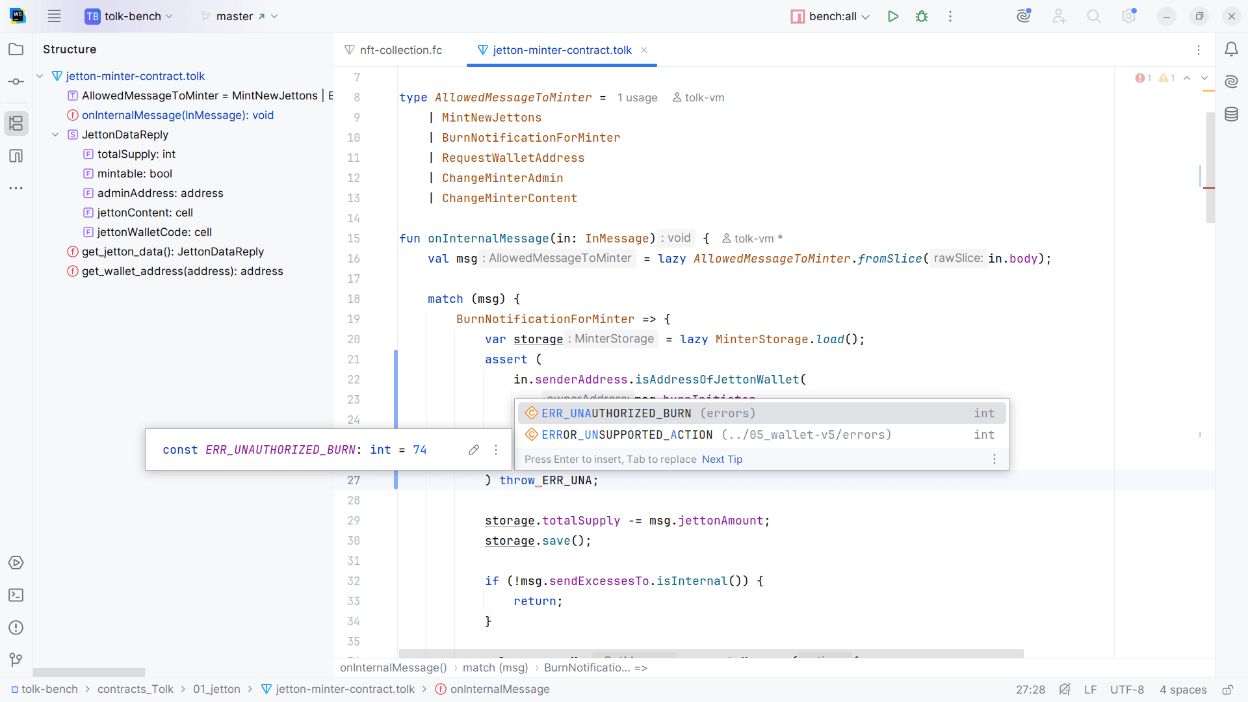Open AI Assistant in title bar
The width and height of the screenshot is (1248, 702).
coord(1024,16)
